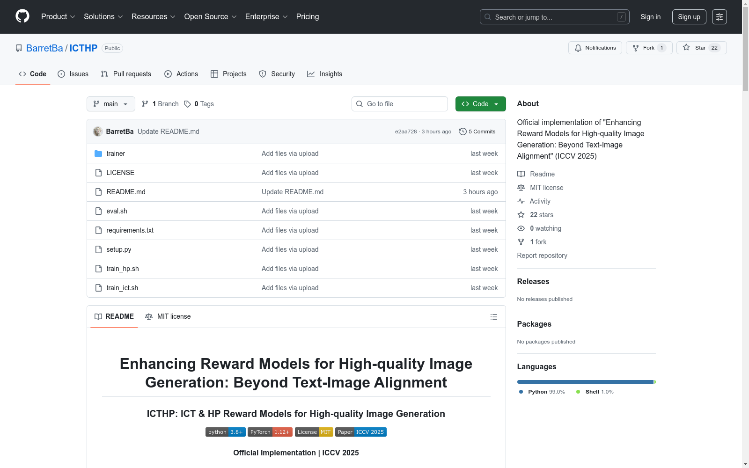Screen dimensions: 749x468
Task: Open the train_hp.sh file name
Action: pyautogui.click(x=123, y=269)
